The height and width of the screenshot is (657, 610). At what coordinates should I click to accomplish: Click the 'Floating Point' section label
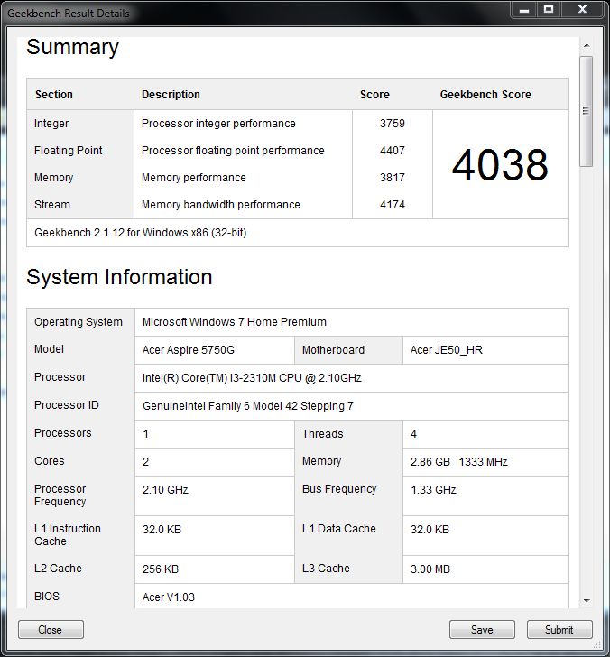69,151
